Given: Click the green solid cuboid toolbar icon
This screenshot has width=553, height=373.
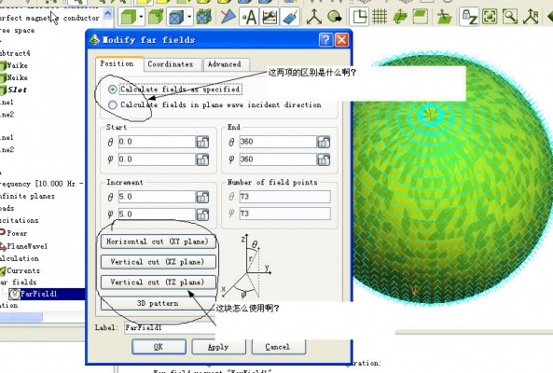Looking at the screenshot, I should click(x=129, y=17).
